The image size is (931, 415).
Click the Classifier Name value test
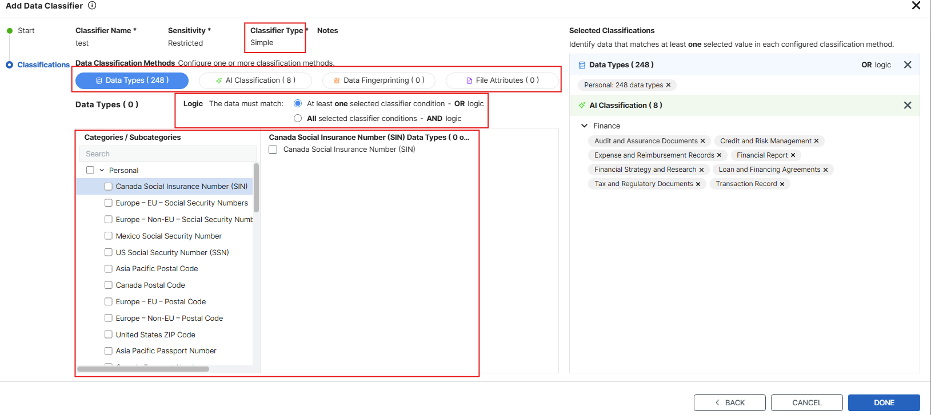[82, 43]
